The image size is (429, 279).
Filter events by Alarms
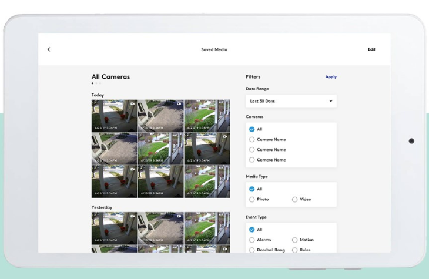(x=252, y=240)
